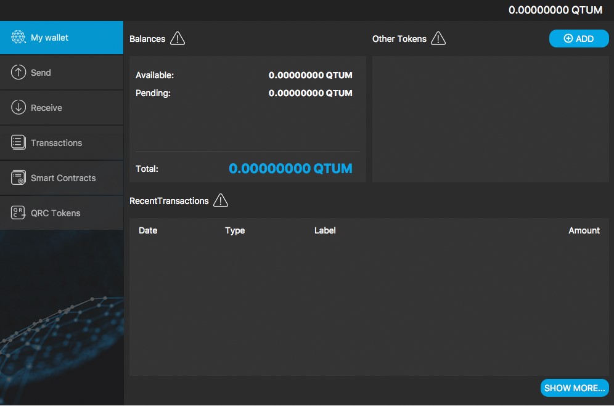Image resolution: width=614 pixels, height=406 pixels.
Task: Click the Type column header
Action: [x=235, y=230]
